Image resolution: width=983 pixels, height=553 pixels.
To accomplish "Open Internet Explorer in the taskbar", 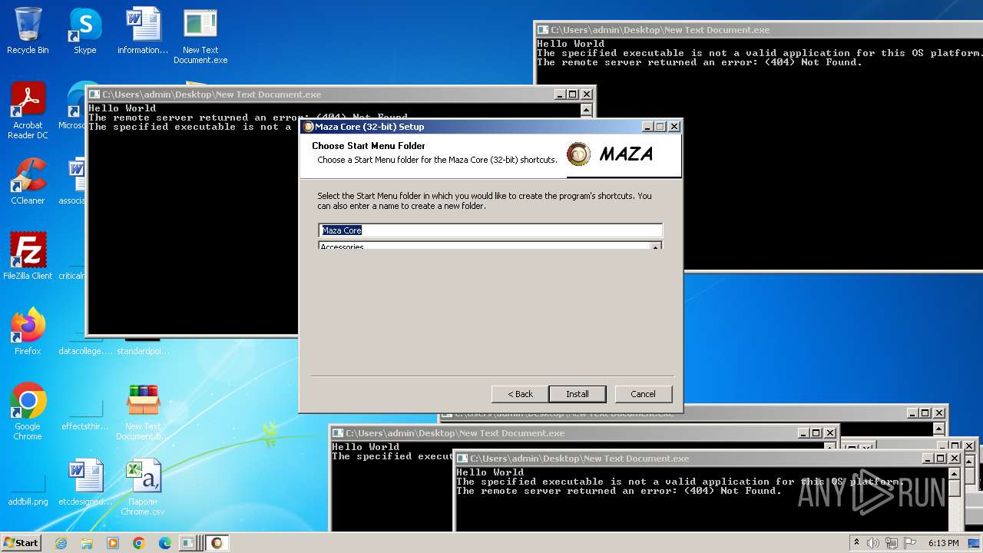I will 61,543.
